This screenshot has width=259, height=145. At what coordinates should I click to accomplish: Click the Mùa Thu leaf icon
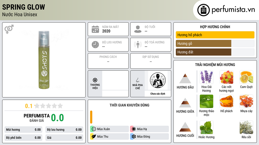pos(94,136)
